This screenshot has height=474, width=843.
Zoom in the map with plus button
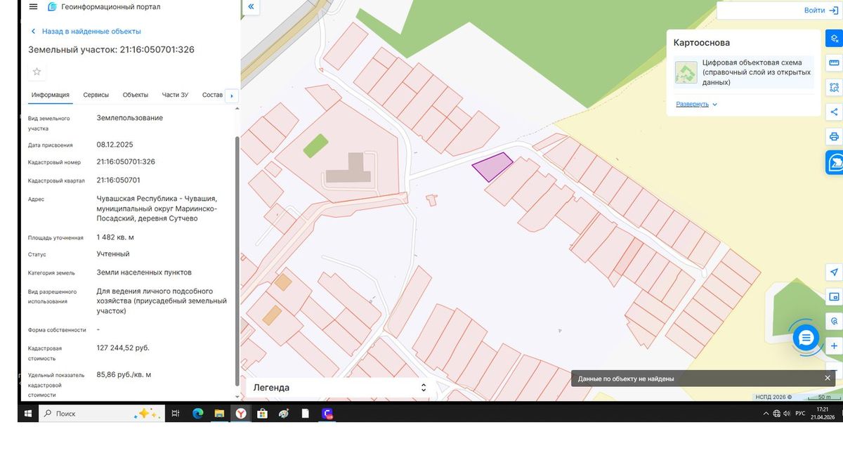pyautogui.click(x=835, y=345)
